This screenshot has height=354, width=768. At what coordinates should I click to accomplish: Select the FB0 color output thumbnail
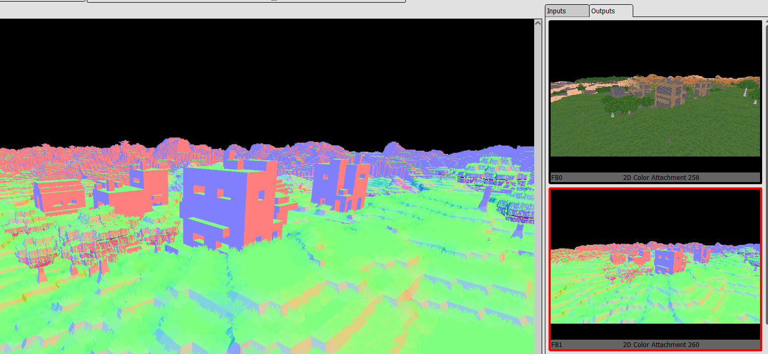pos(655,96)
